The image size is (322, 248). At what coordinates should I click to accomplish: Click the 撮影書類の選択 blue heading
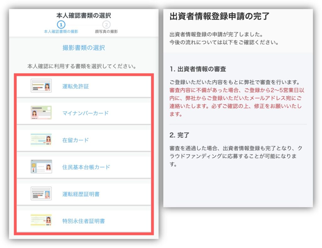click(84, 48)
